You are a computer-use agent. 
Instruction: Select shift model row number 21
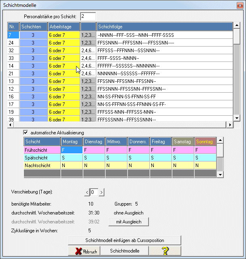tap(120, 74)
